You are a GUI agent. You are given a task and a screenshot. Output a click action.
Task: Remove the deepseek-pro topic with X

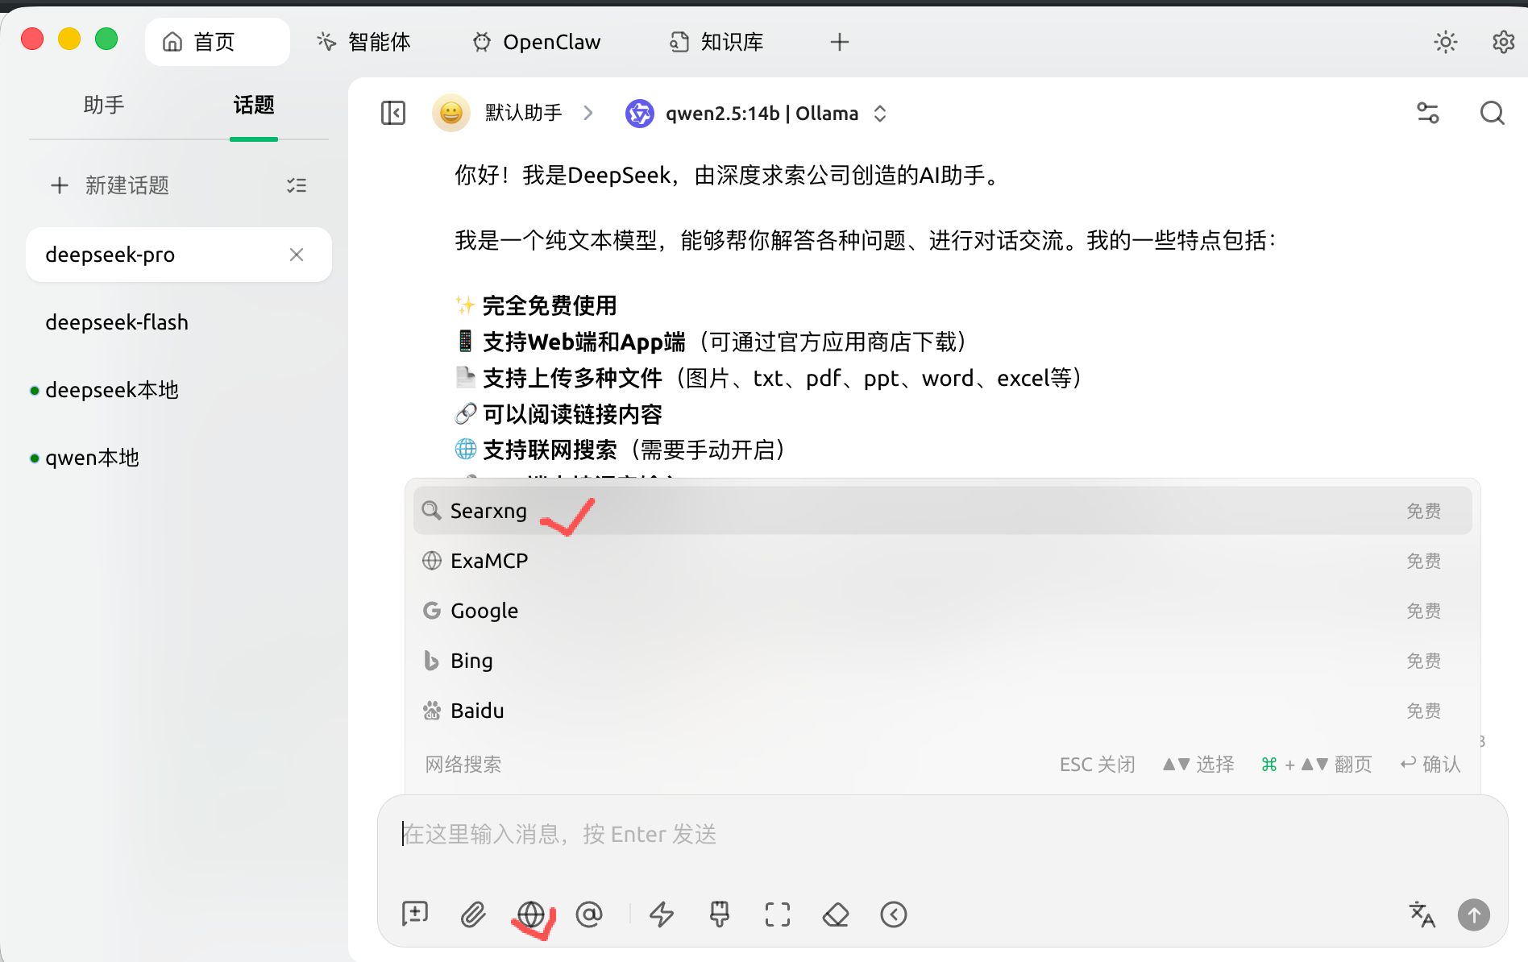click(297, 255)
